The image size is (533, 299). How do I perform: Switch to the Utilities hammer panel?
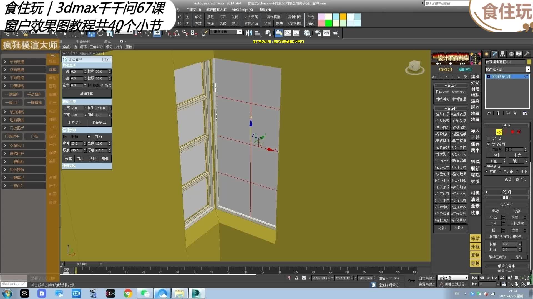coord(527,54)
